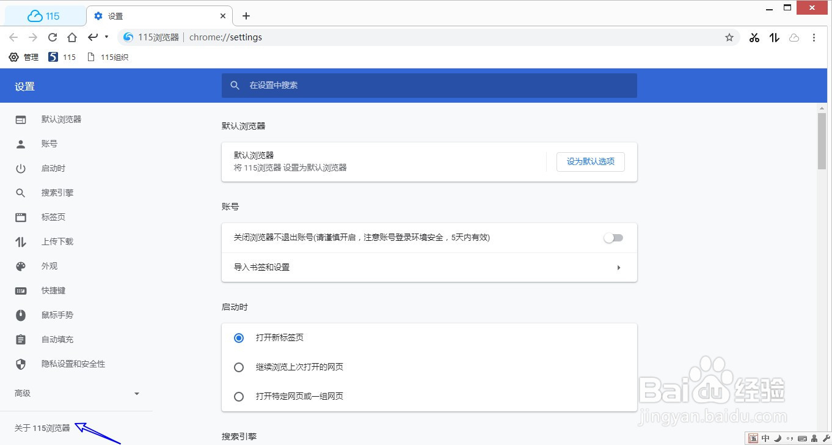
Task: Bookmark this page with the star
Action: click(729, 37)
